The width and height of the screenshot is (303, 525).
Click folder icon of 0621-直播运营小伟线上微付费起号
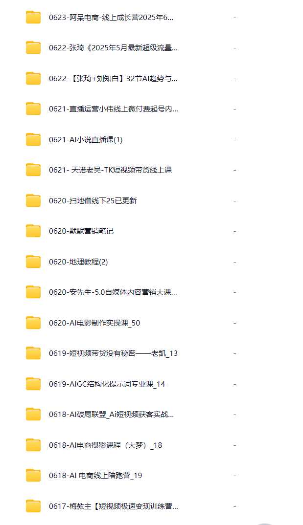[33, 109]
